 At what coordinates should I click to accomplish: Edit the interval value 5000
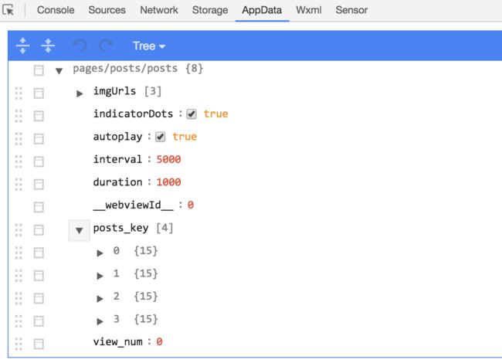(x=168, y=159)
